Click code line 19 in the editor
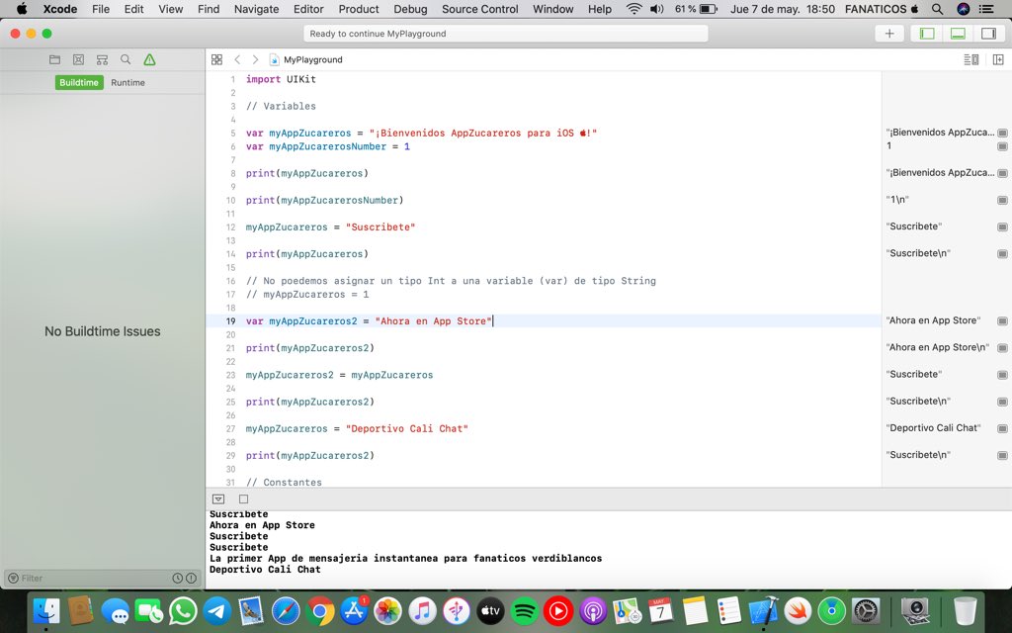Image resolution: width=1012 pixels, height=633 pixels. (x=544, y=321)
